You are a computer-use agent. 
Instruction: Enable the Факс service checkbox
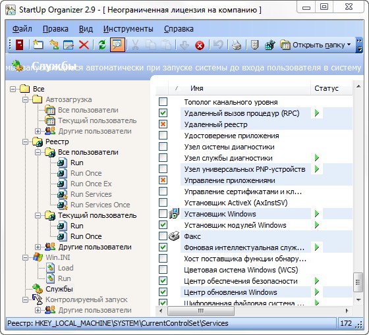163,236
